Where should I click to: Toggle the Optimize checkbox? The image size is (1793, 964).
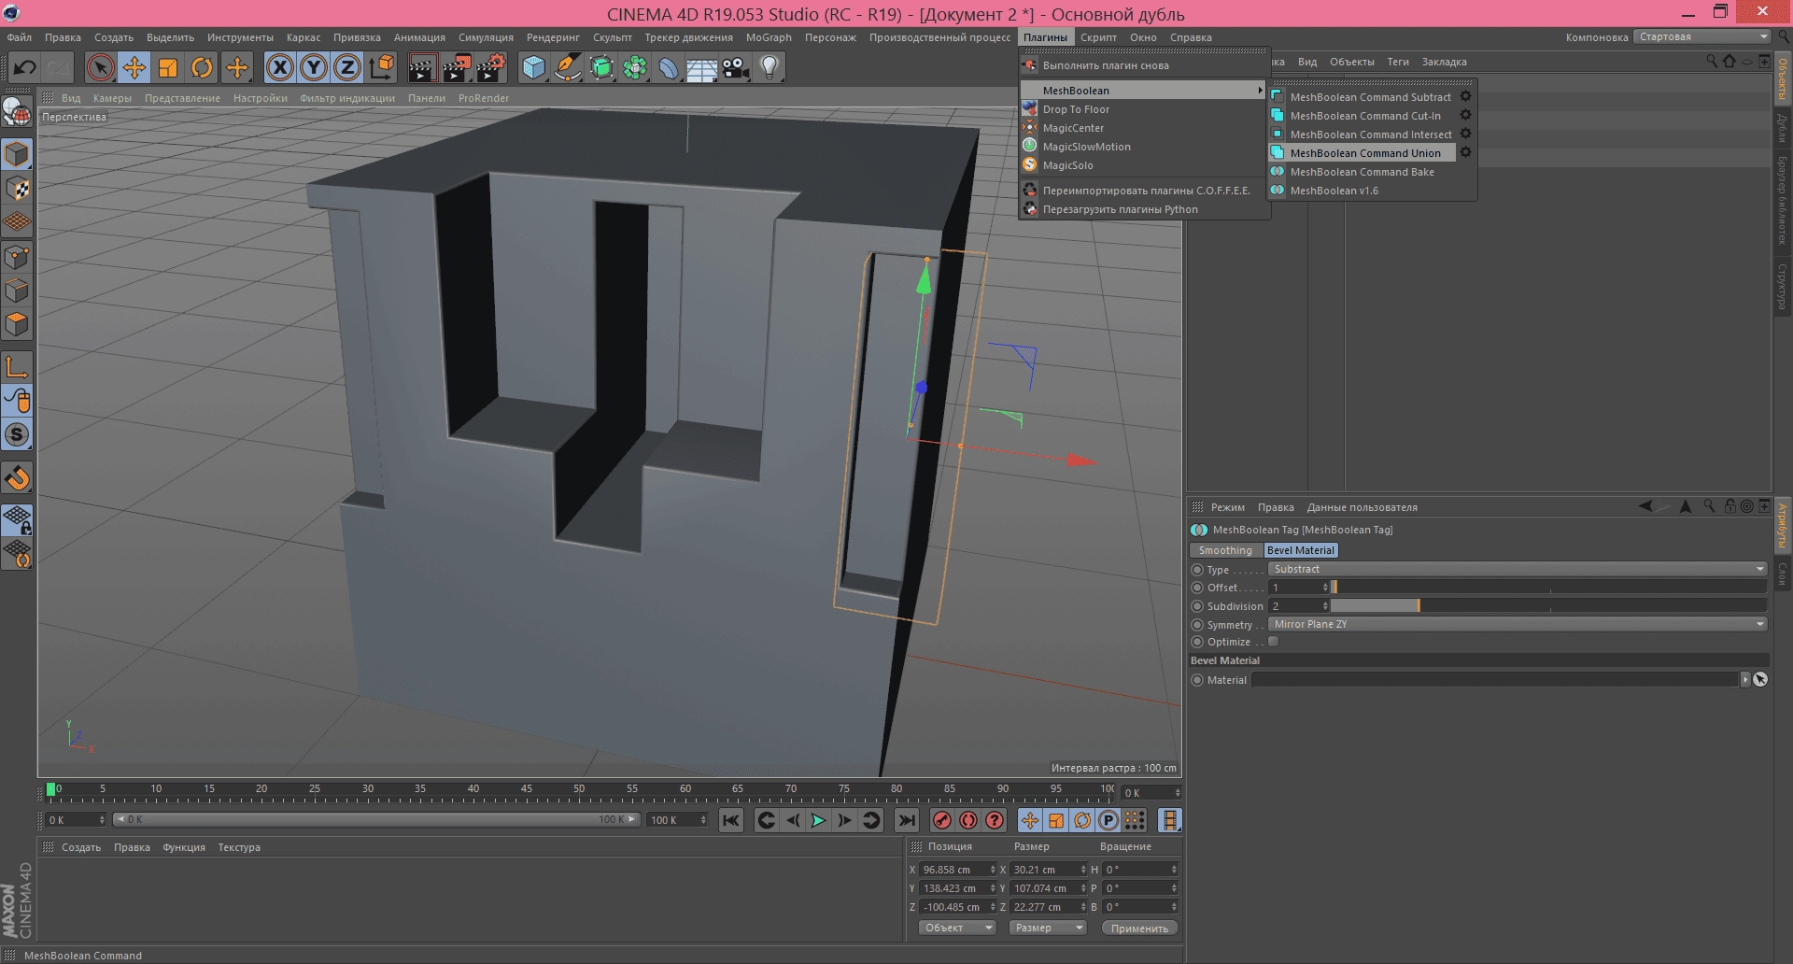coord(1273,642)
